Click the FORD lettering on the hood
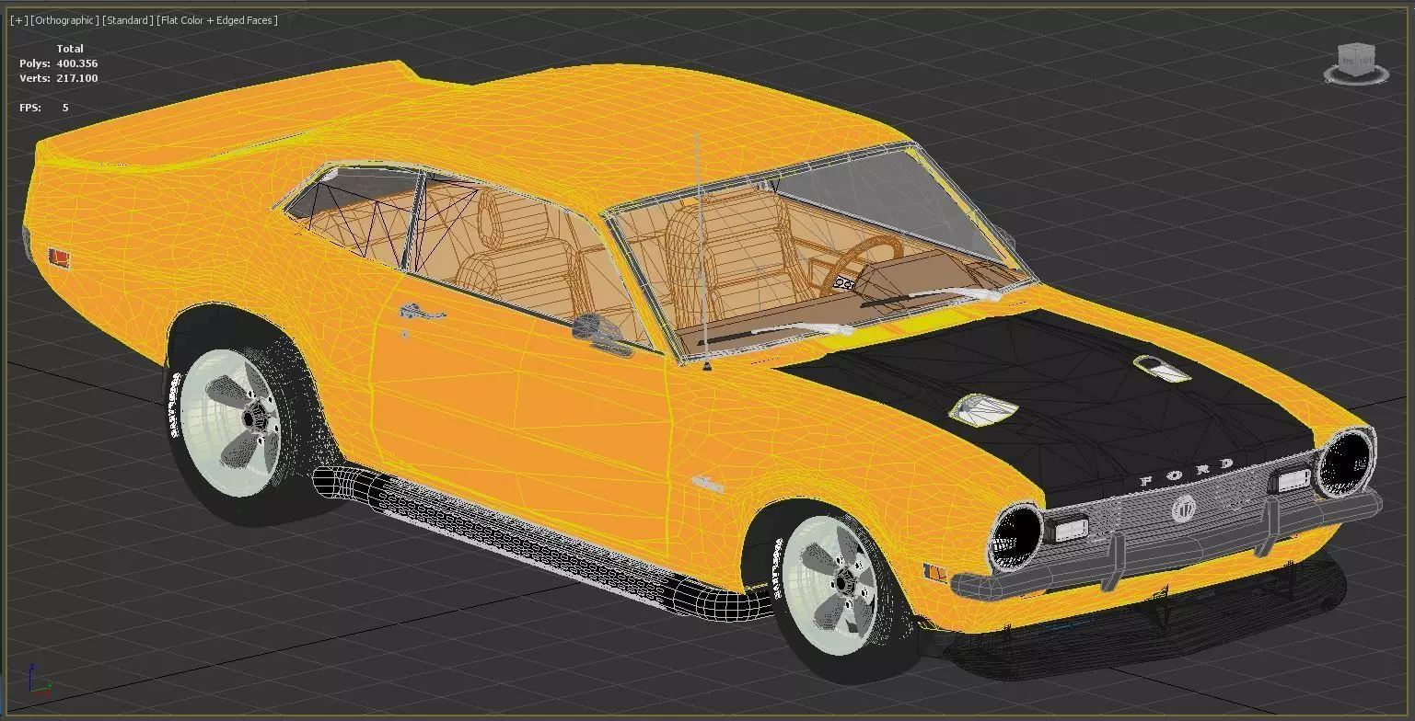The width and height of the screenshot is (1415, 721). 1187,473
